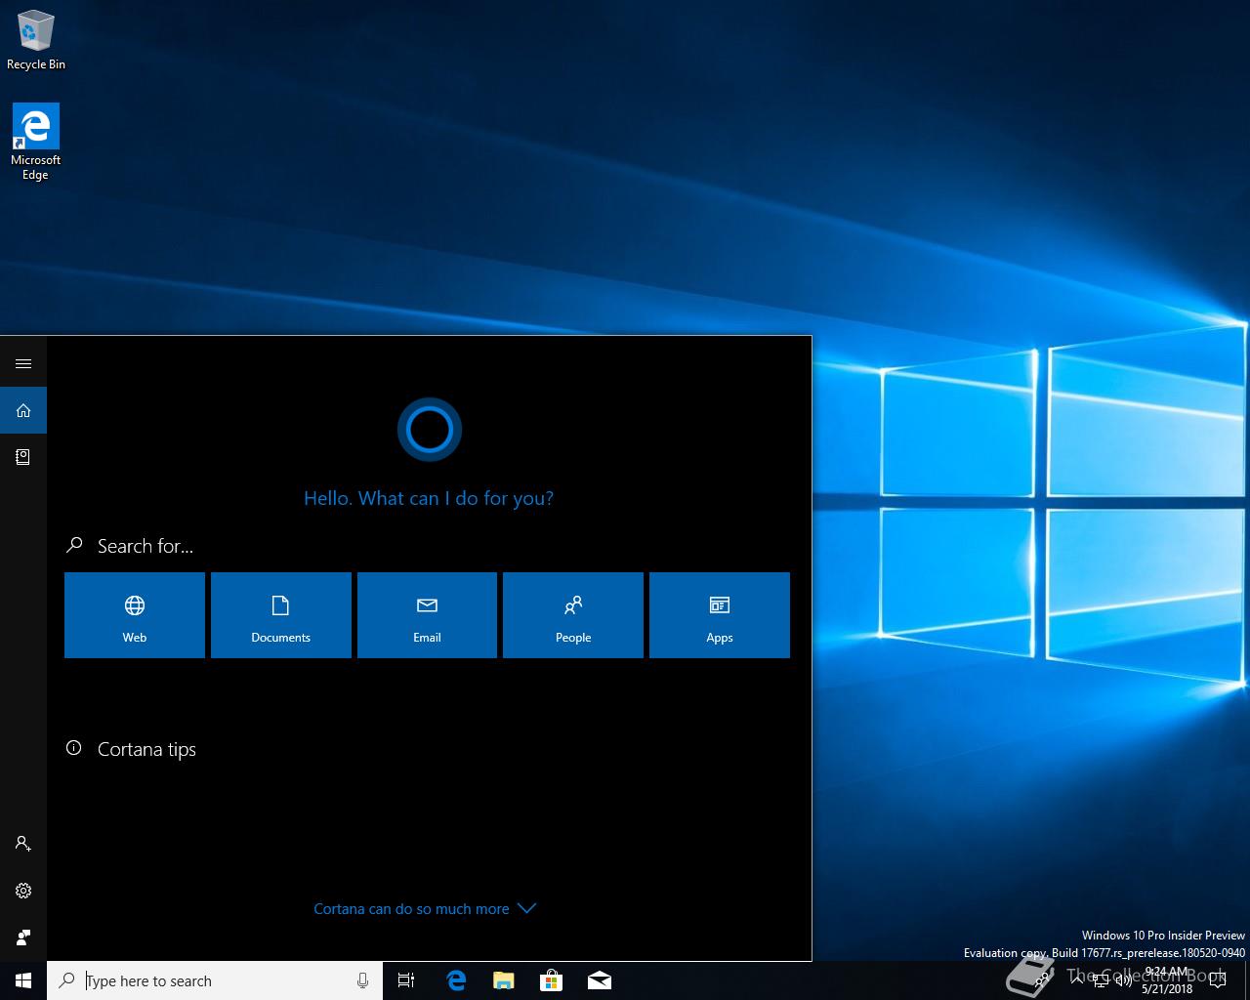Open the Action Center notifications icon

point(1217,980)
